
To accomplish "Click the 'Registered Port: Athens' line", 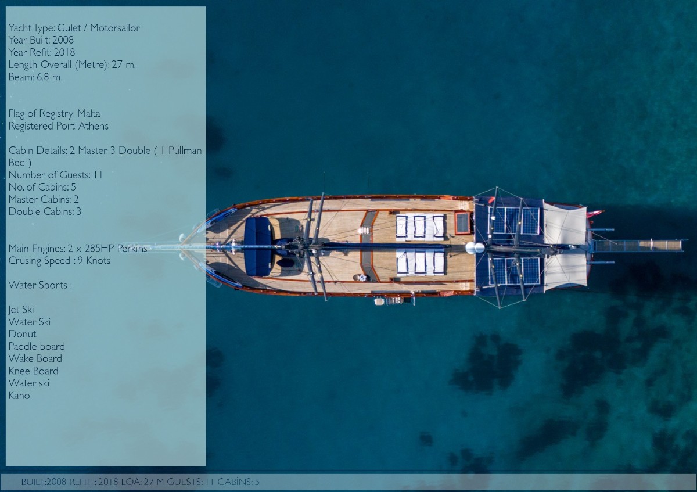I will pyautogui.click(x=58, y=125).
